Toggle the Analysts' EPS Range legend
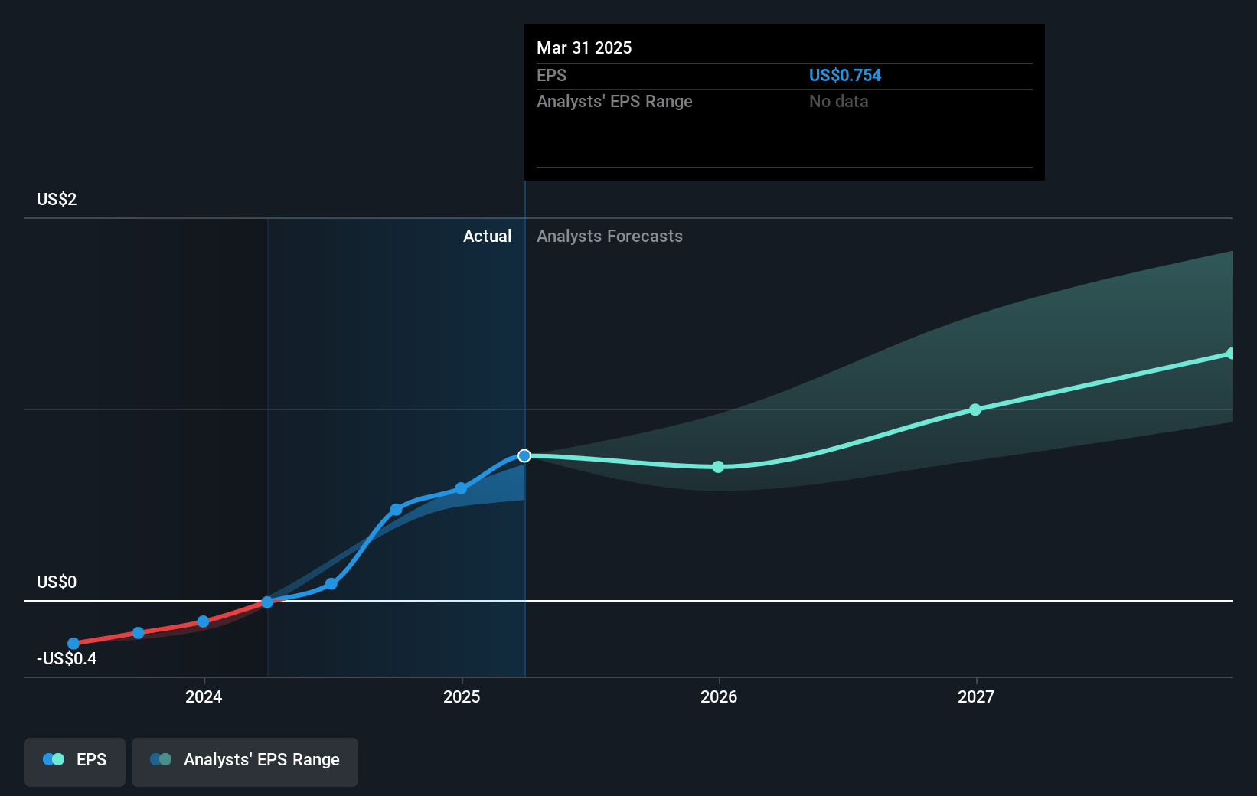This screenshot has width=1257, height=796. click(245, 762)
